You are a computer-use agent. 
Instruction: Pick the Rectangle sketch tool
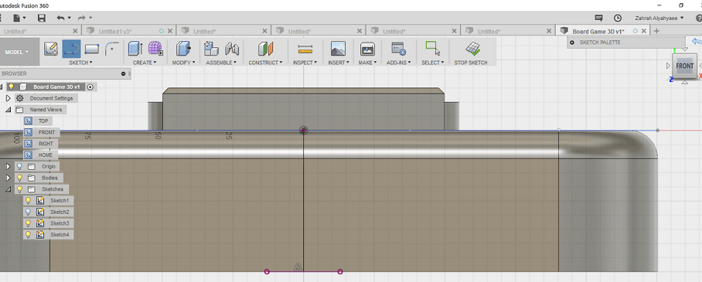click(92, 49)
